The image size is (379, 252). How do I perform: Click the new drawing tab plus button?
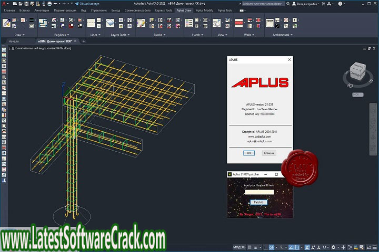[x=84, y=41]
